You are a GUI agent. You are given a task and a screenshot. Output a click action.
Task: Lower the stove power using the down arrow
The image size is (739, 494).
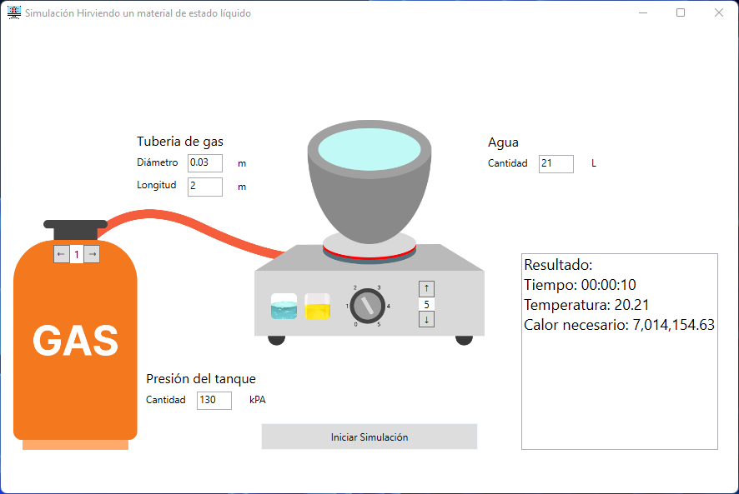coord(426,319)
